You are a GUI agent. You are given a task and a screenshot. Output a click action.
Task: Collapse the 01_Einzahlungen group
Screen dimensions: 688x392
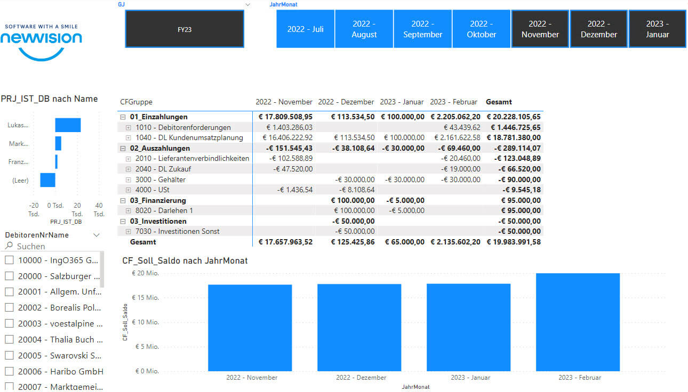pos(123,117)
